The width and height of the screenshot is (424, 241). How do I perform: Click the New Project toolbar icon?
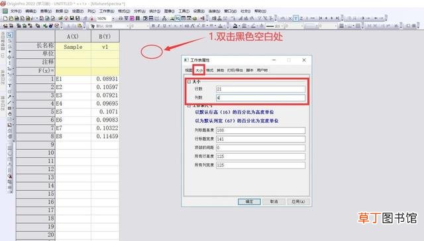pyautogui.click(x=5, y=18)
